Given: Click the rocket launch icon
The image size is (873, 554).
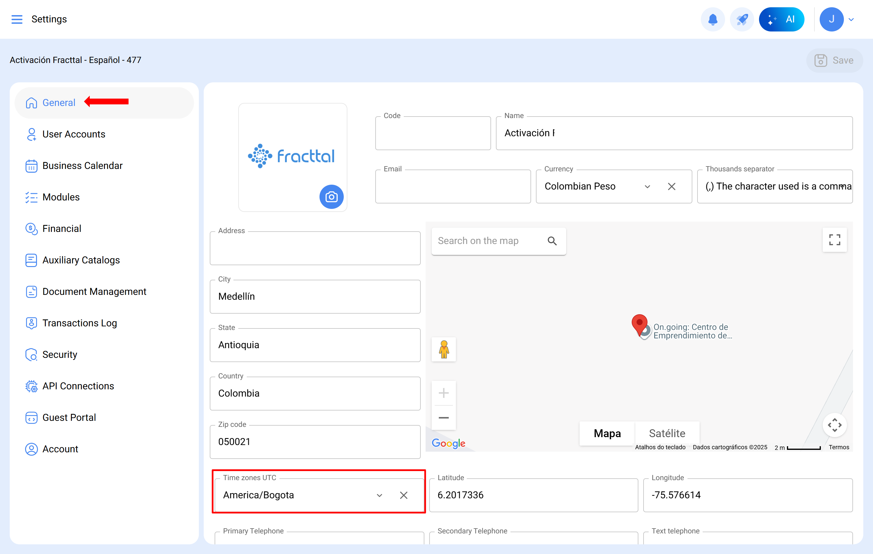Looking at the screenshot, I should (x=741, y=19).
